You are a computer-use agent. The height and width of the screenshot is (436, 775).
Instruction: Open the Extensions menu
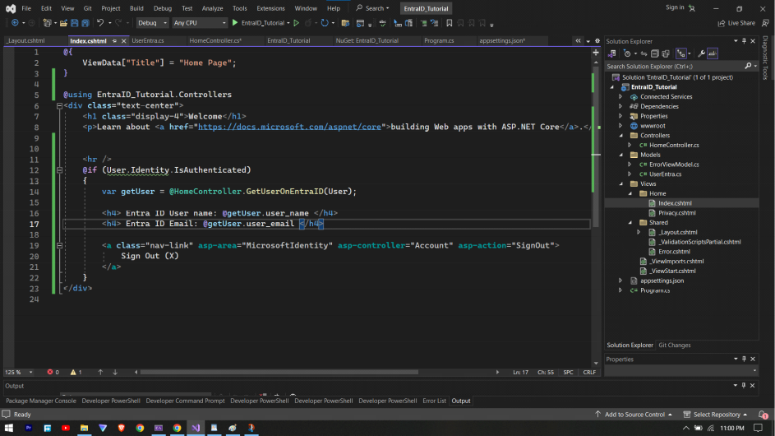[270, 7]
